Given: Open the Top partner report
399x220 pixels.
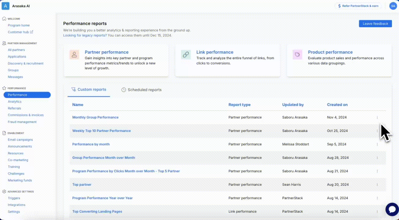Looking at the screenshot, I should [x=82, y=185].
